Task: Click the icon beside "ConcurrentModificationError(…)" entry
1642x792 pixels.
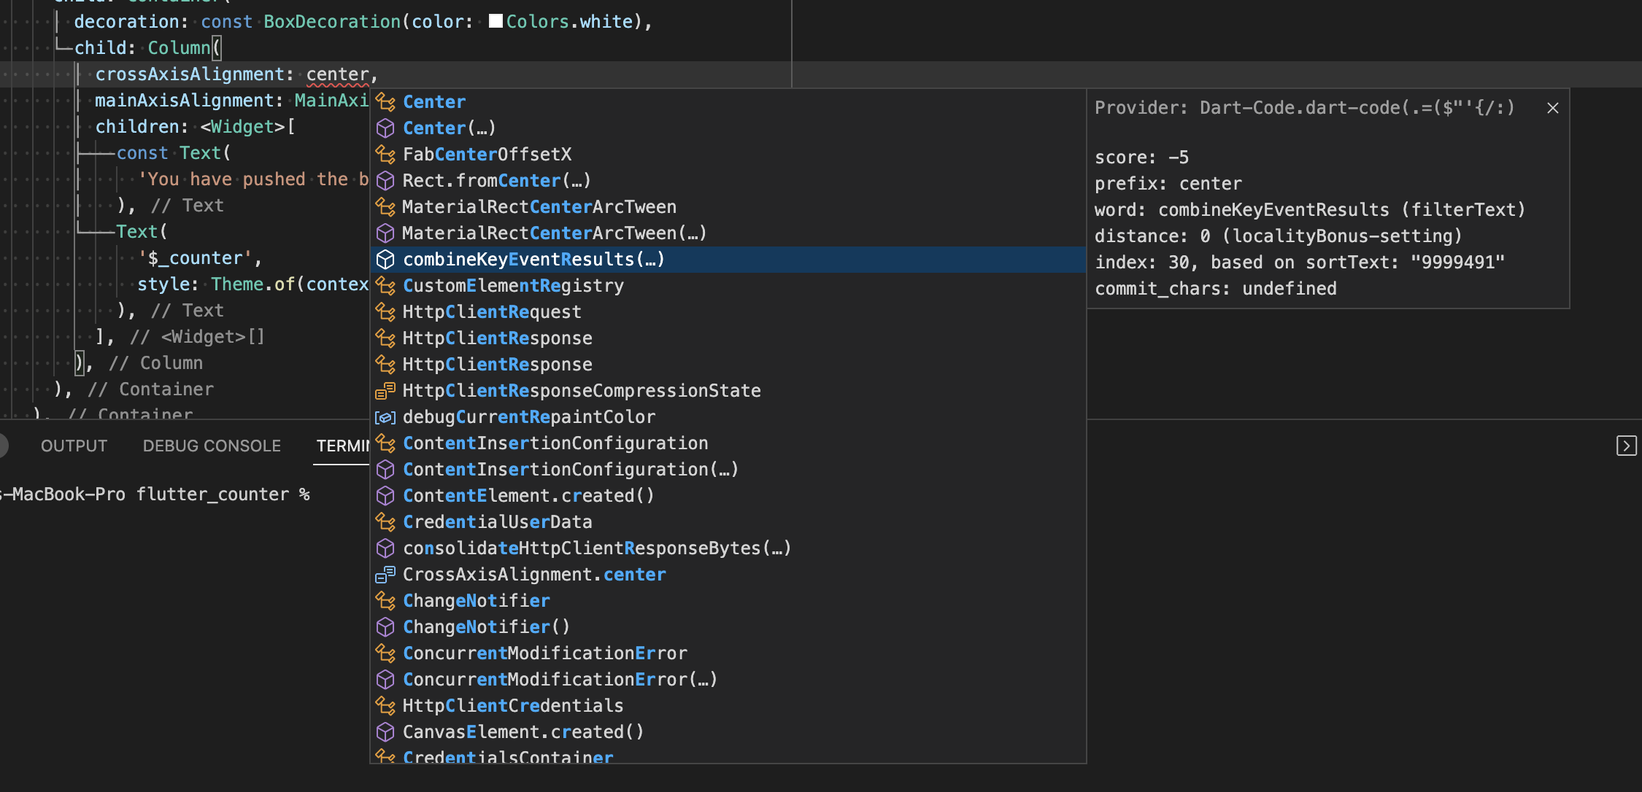Action: (x=385, y=679)
